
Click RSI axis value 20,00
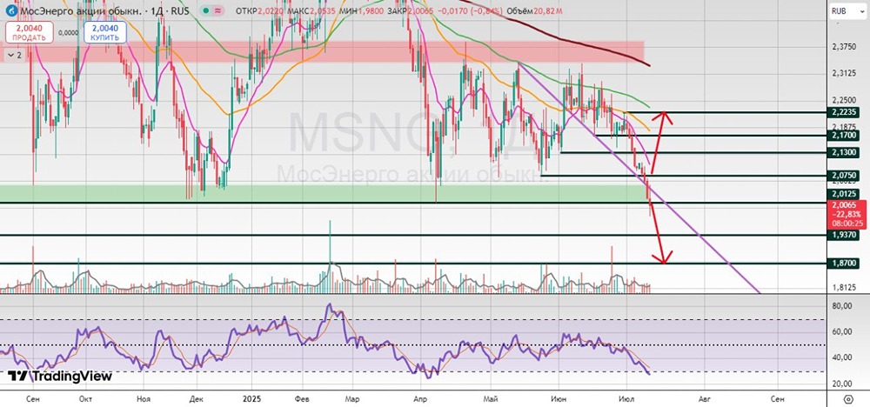point(842,384)
